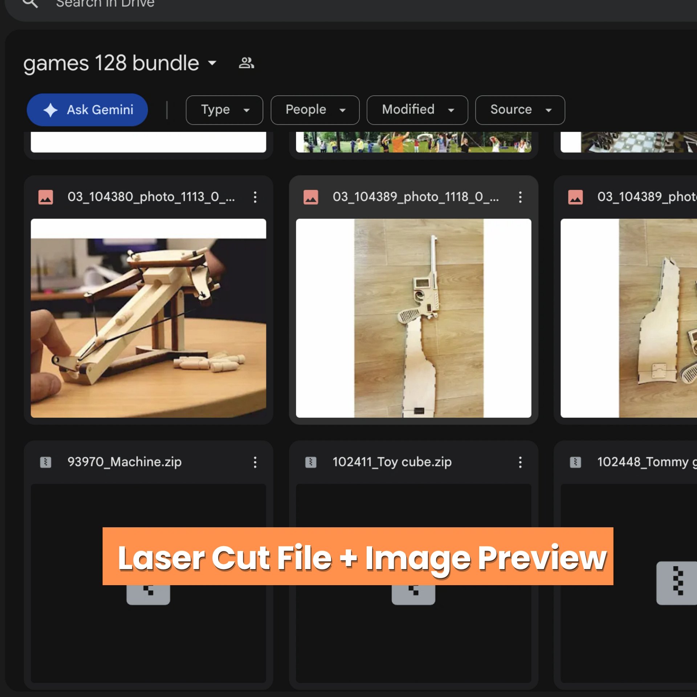This screenshot has width=697, height=697.
Task: Click image file icon for 03_104389_photo_1118
Action: pyautogui.click(x=311, y=197)
